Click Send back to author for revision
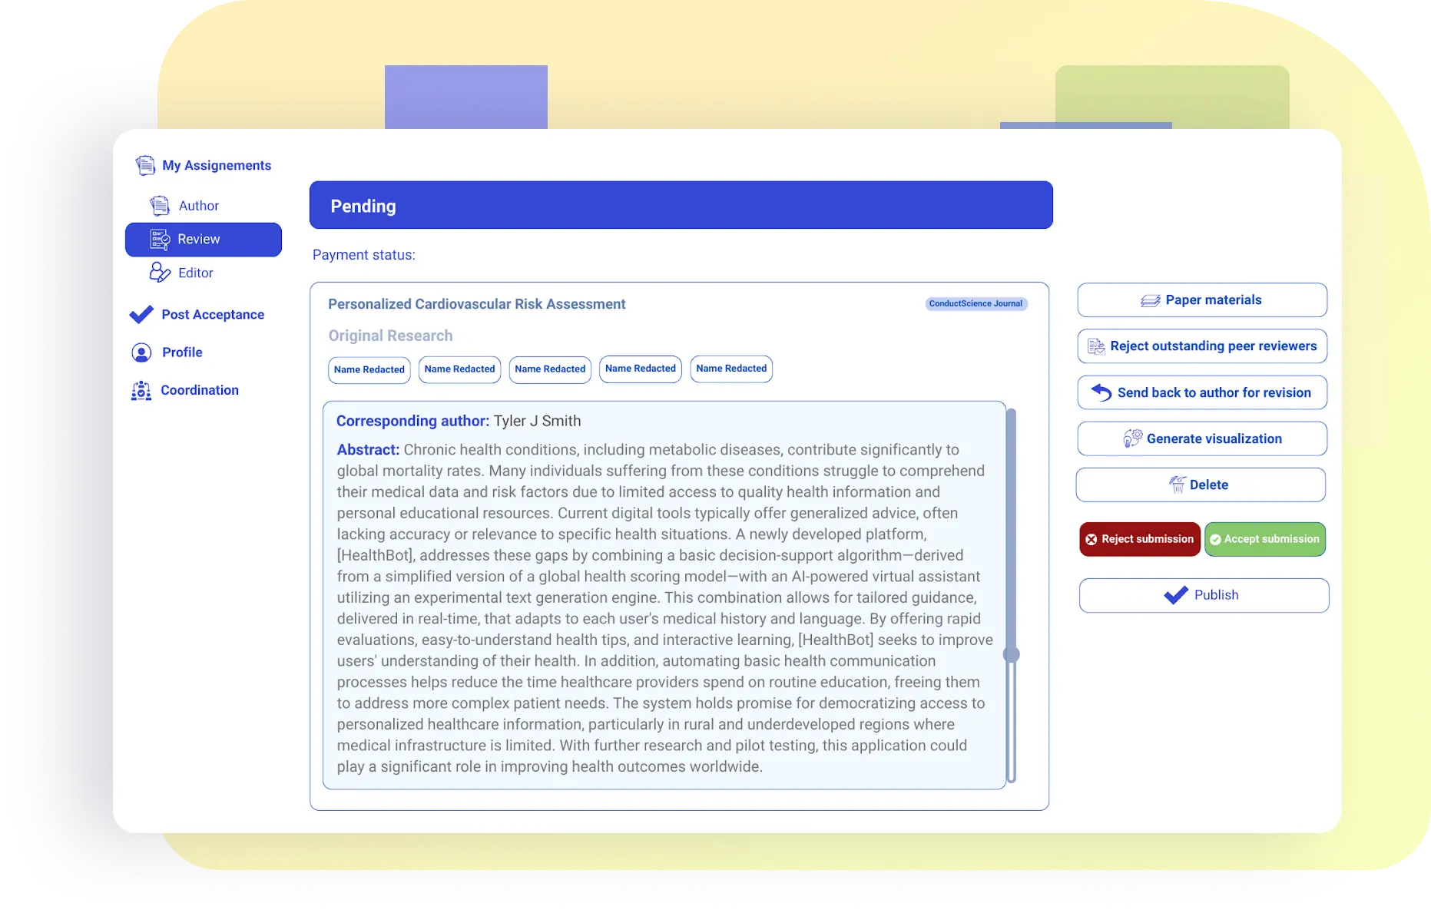This screenshot has height=913, width=1431. (x=1201, y=392)
